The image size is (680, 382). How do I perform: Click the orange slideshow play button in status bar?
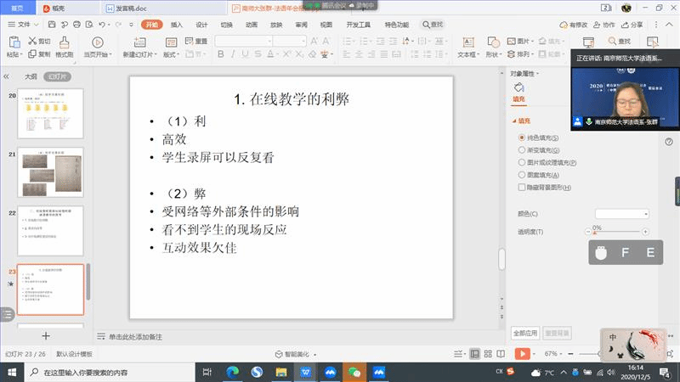click(522, 353)
